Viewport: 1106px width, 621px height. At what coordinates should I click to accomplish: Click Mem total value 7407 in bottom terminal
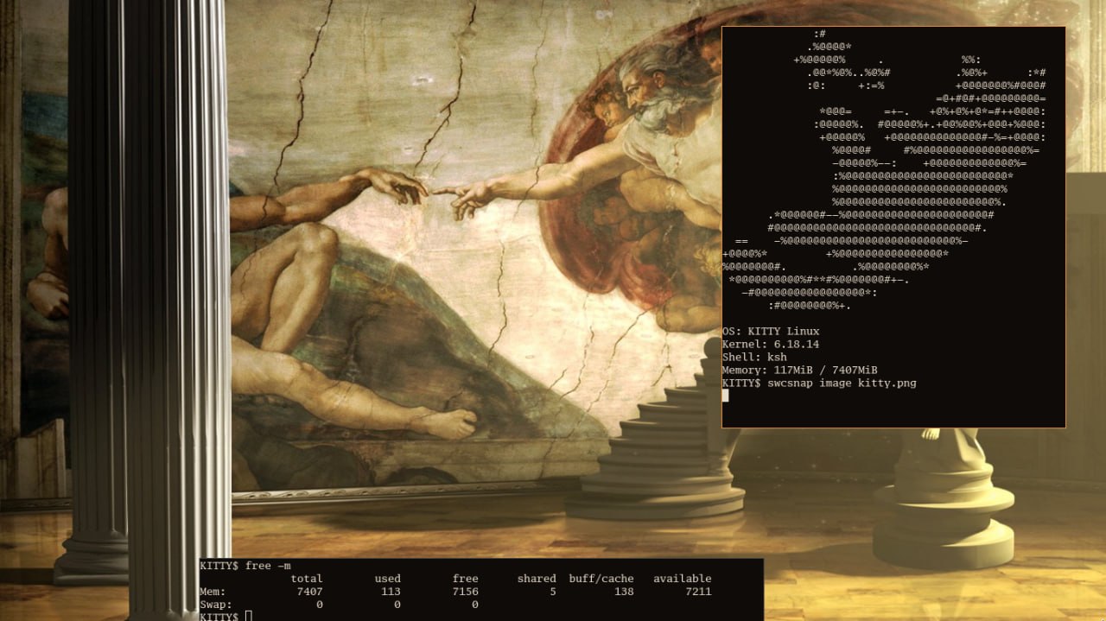pyautogui.click(x=310, y=592)
